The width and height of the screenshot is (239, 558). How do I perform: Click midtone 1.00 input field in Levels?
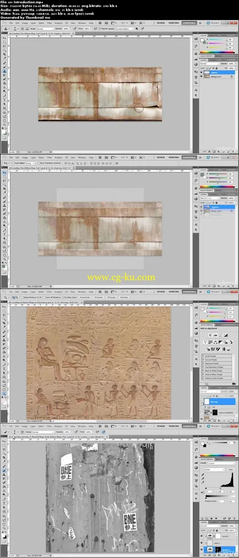click(x=220, y=492)
